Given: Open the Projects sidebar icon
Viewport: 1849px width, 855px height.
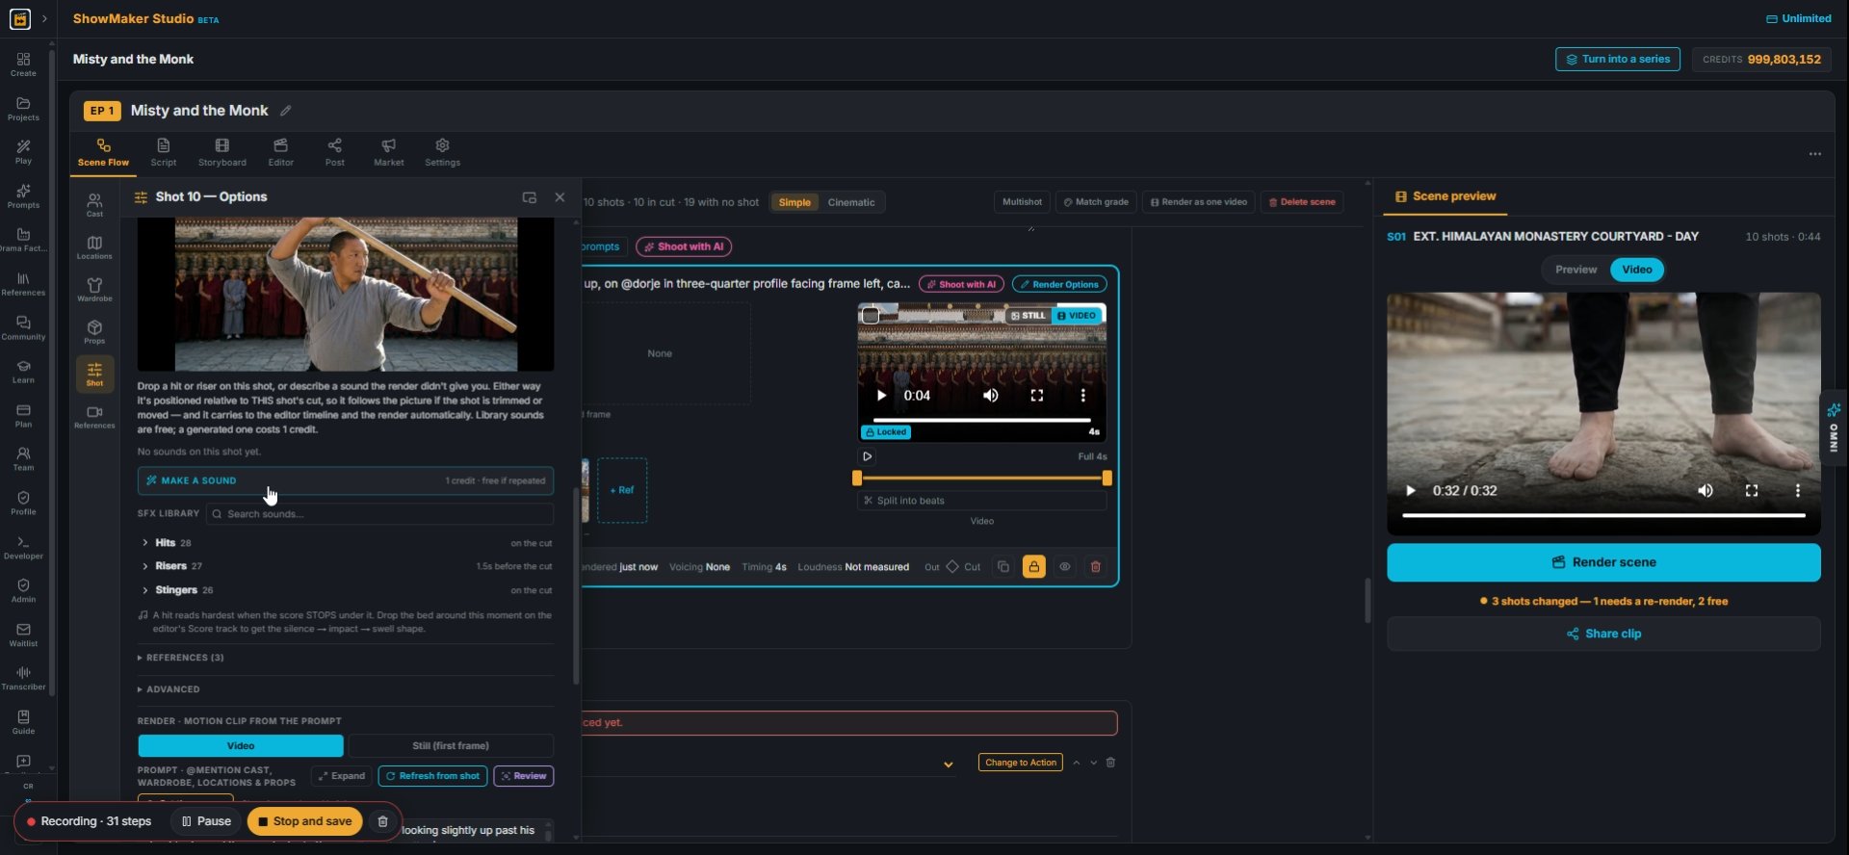Looking at the screenshot, I should click(x=23, y=109).
